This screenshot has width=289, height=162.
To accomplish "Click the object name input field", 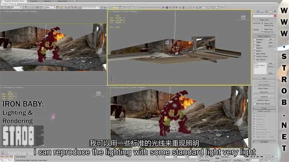I will point(263,16).
